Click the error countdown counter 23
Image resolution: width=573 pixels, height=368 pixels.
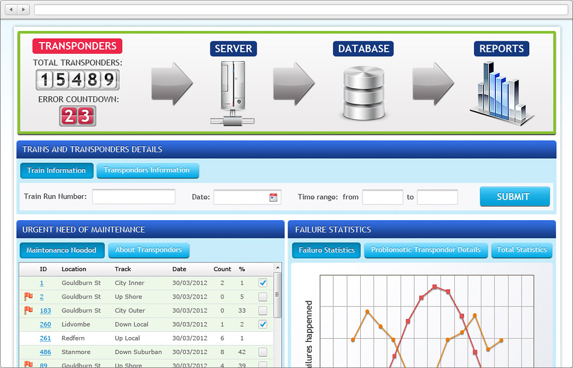[77, 116]
